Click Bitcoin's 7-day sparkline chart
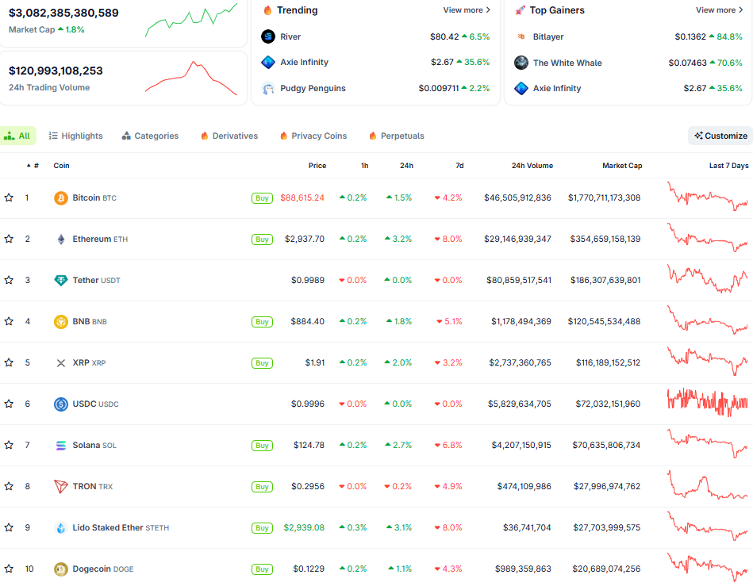This screenshot has height=586, width=753. coord(709,197)
